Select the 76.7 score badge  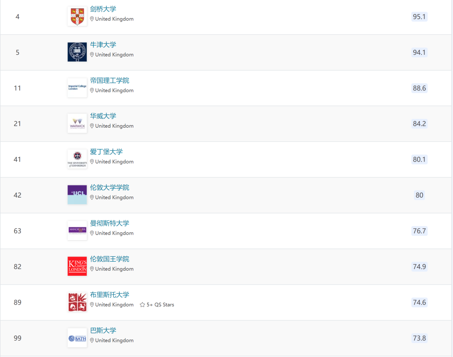point(419,231)
